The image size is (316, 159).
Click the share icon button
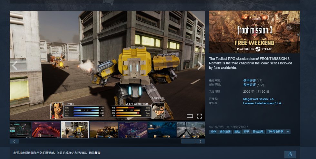click(290, 154)
